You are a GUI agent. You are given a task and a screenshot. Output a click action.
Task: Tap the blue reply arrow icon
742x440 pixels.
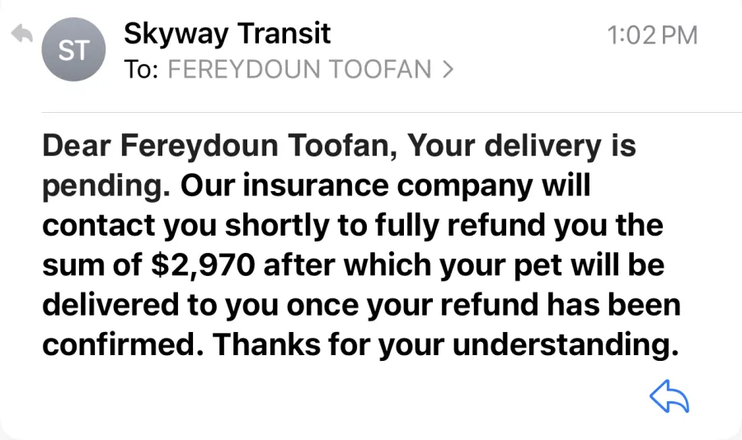click(x=669, y=396)
